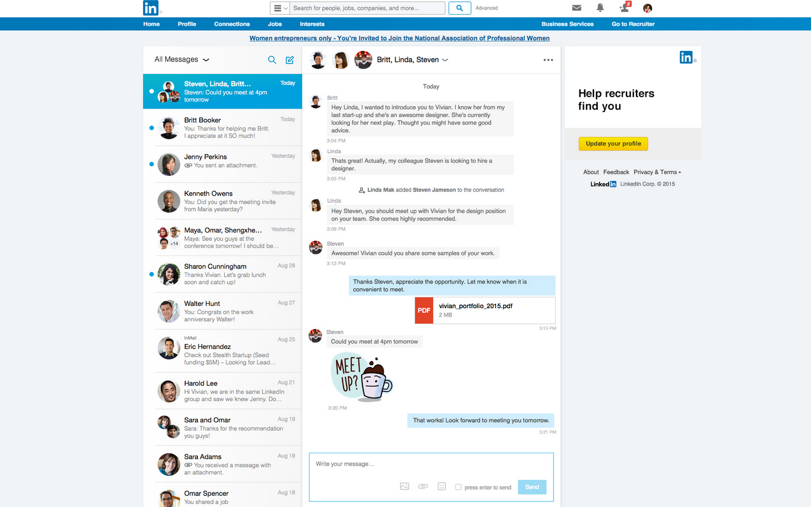This screenshot has height=507, width=811.
Task: Open the Eric Hernandez InMail conversation
Action: click(223, 350)
